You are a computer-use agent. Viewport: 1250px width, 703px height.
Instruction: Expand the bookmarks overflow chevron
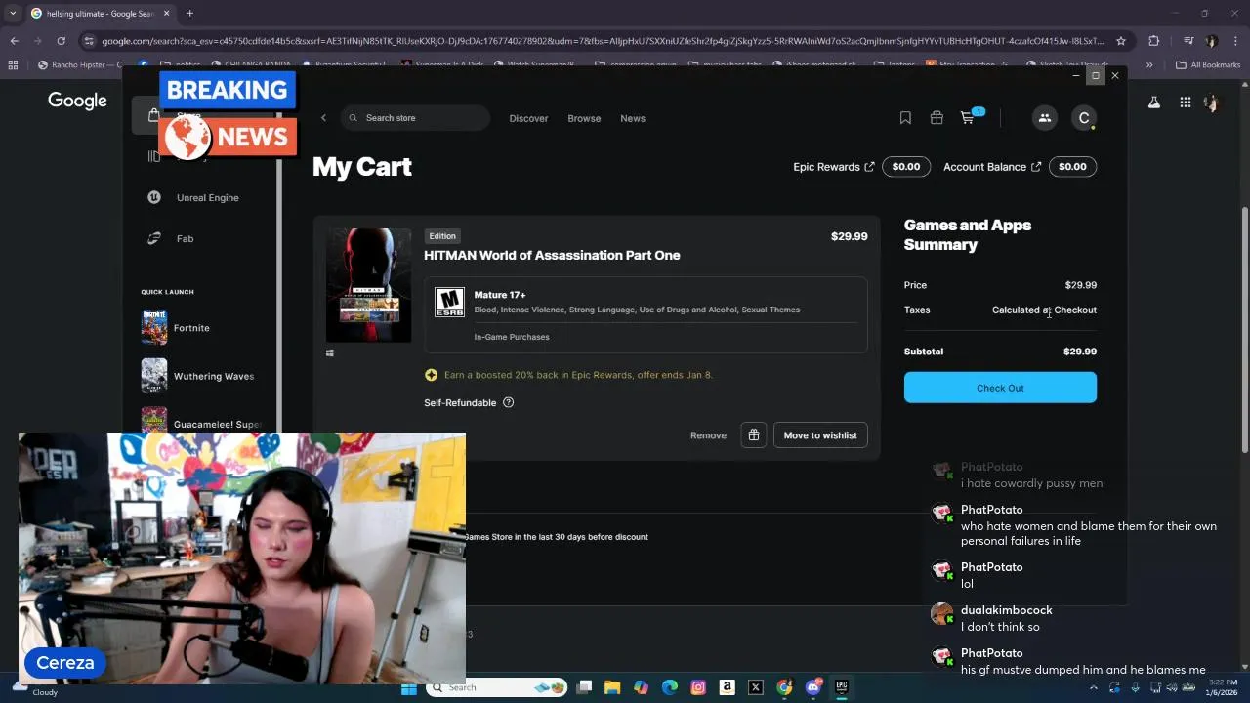point(1149,65)
